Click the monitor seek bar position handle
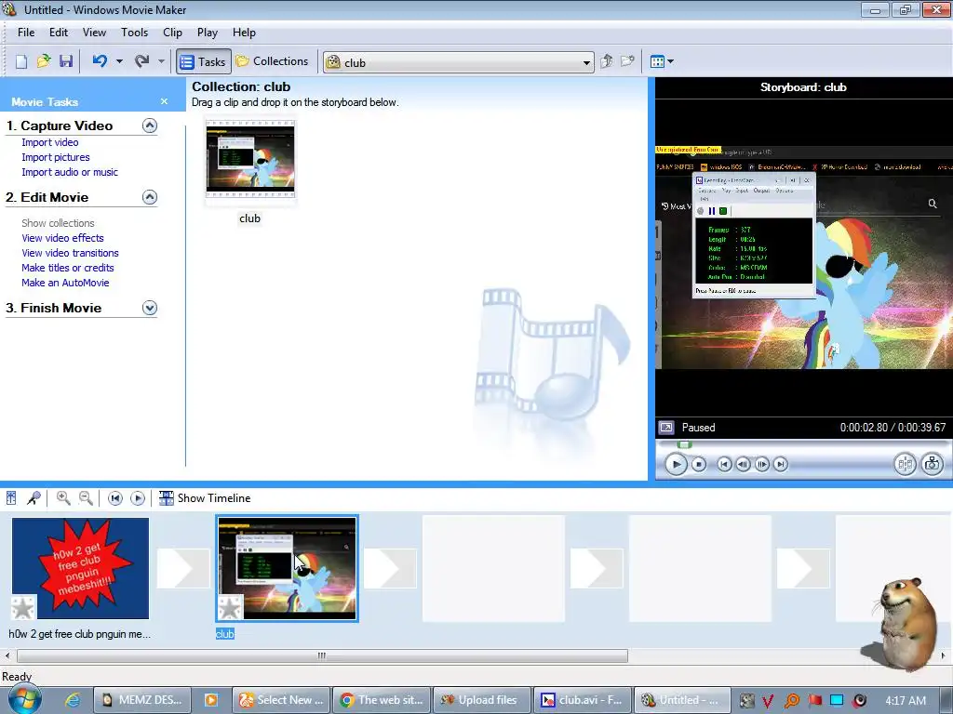 (x=684, y=444)
